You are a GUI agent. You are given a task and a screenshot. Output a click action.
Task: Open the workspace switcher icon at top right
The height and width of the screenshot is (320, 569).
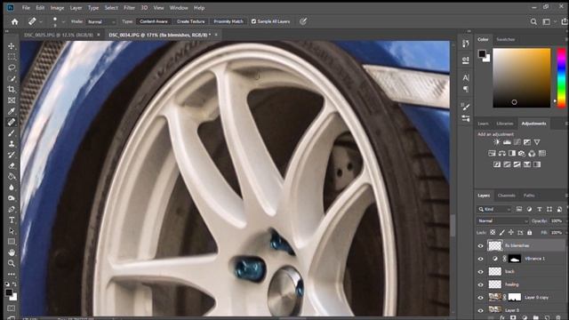pyautogui.click(x=547, y=21)
